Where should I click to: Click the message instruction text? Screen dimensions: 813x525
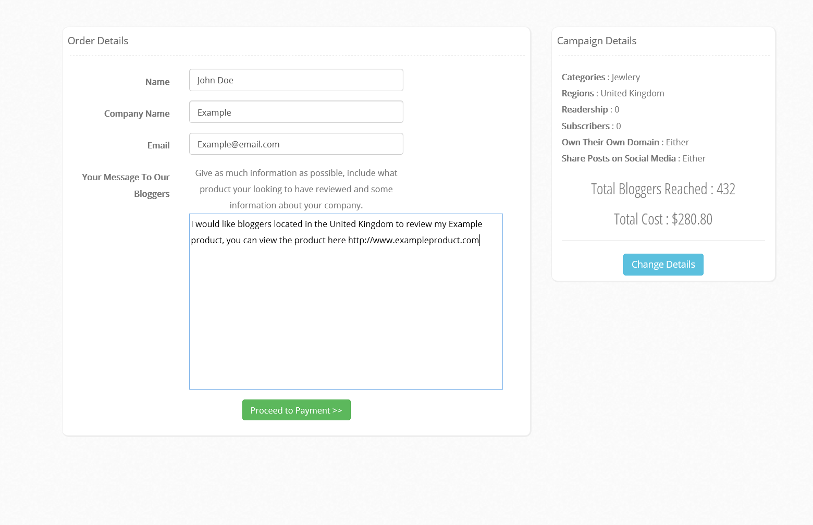point(296,189)
